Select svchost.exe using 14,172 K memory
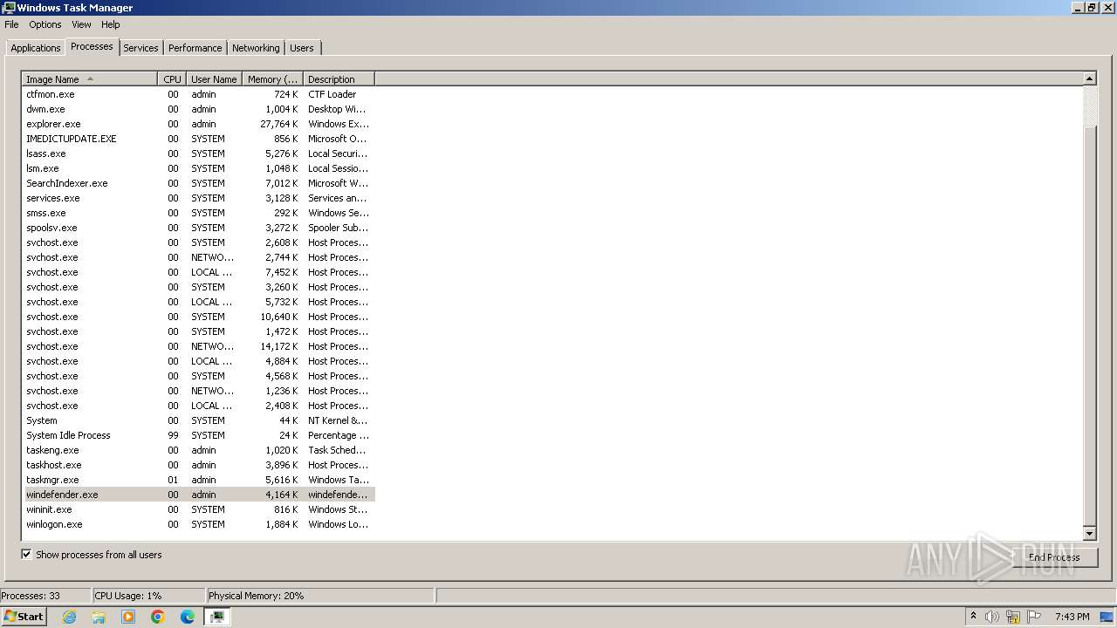The width and height of the screenshot is (1117, 628). point(198,346)
